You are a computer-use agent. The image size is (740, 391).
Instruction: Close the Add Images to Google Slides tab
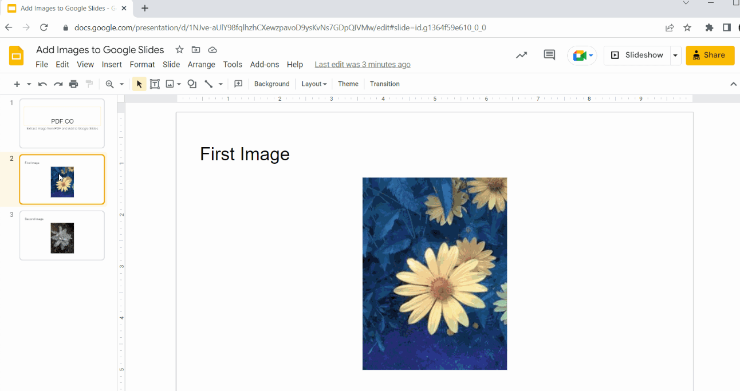tap(124, 9)
